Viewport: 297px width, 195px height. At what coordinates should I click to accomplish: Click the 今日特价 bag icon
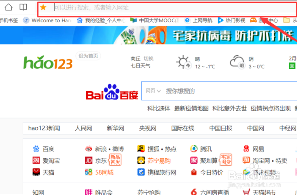point(194,172)
